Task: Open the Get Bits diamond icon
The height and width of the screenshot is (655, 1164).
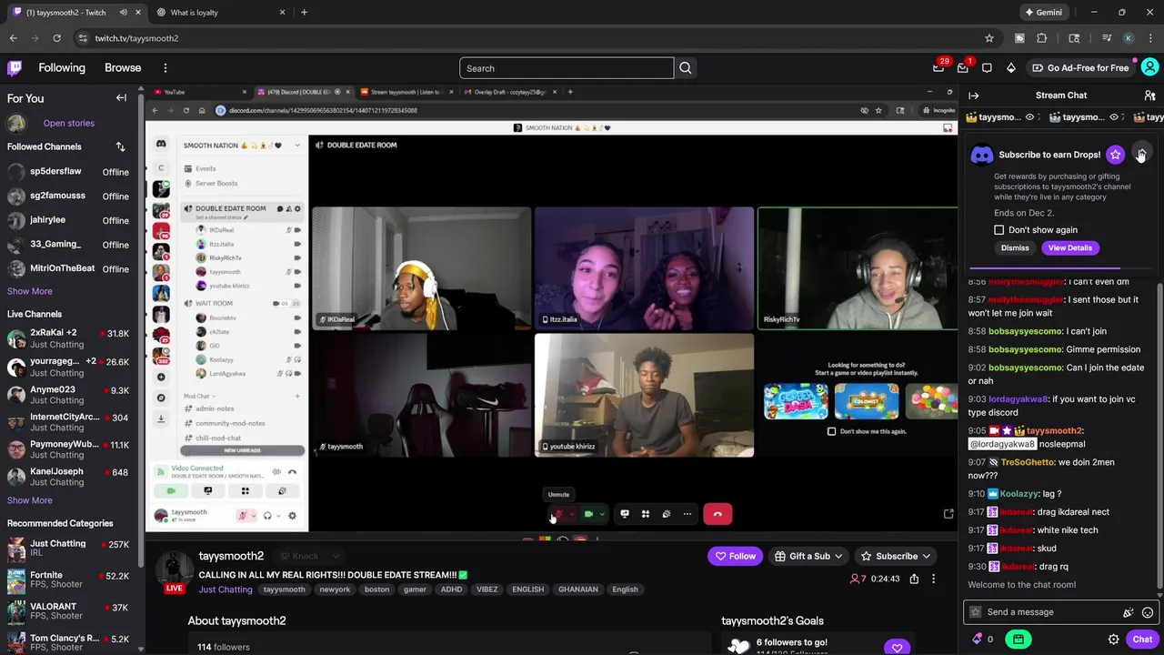Action: (x=1010, y=68)
